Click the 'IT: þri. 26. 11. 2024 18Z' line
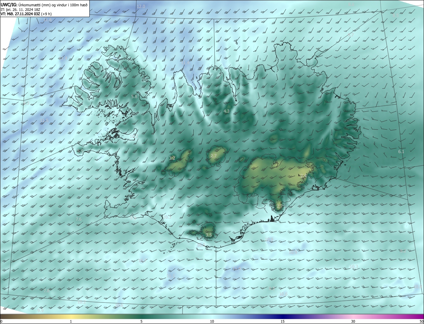Viewport: 424px width, 324px height. [21, 9]
